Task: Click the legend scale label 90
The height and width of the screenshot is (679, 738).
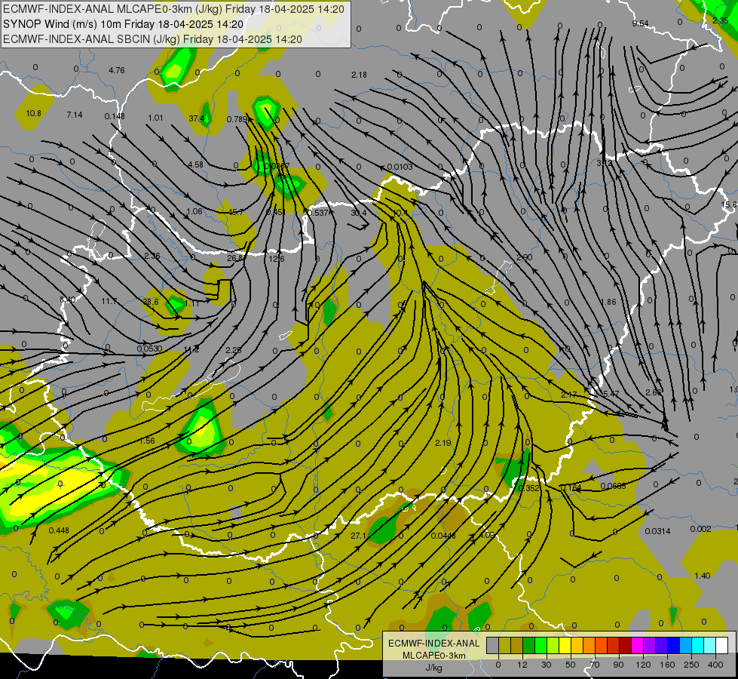Action: (618, 665)
